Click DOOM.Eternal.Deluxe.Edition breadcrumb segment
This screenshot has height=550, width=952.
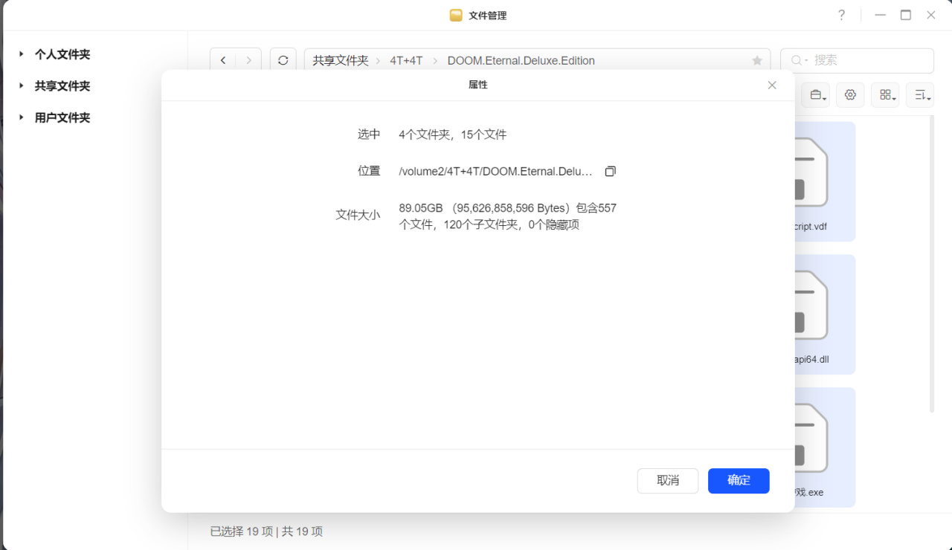click(x=521, y=61)
